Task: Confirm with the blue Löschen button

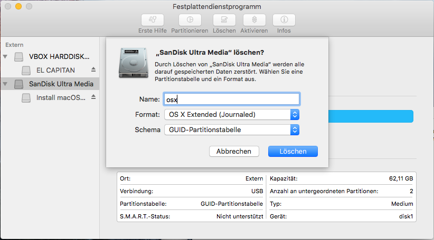Action: (293, 152)
